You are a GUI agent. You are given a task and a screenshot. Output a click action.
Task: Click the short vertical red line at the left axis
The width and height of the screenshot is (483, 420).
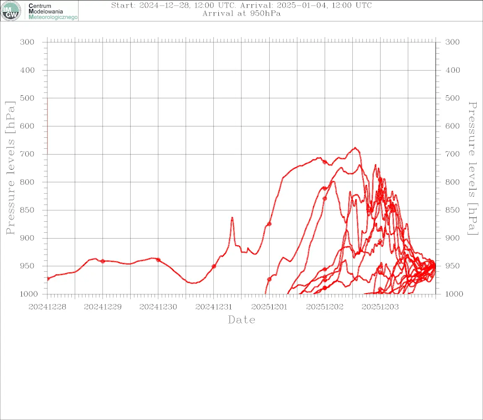coord(47,126)
